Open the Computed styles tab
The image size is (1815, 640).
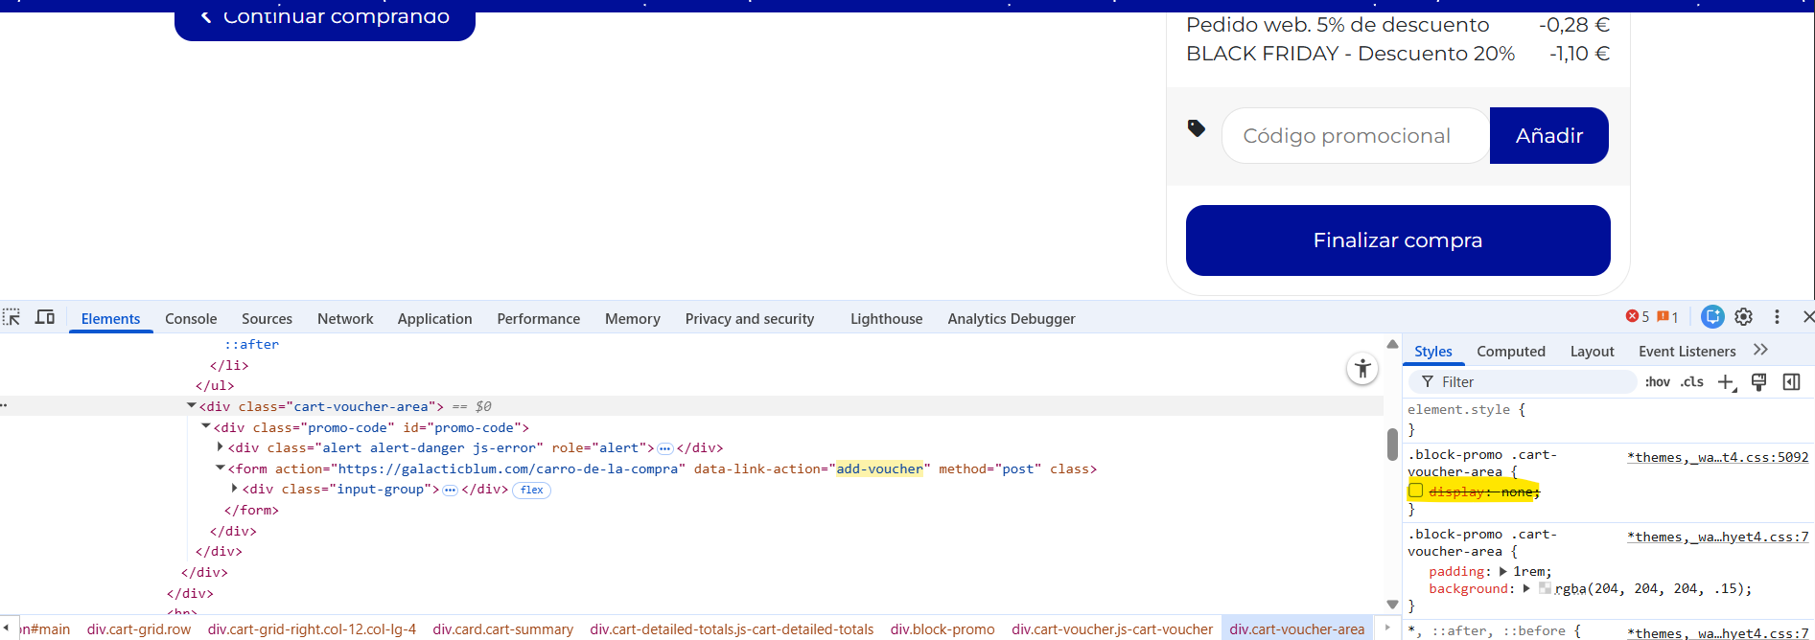click(x=1510, y=352)
